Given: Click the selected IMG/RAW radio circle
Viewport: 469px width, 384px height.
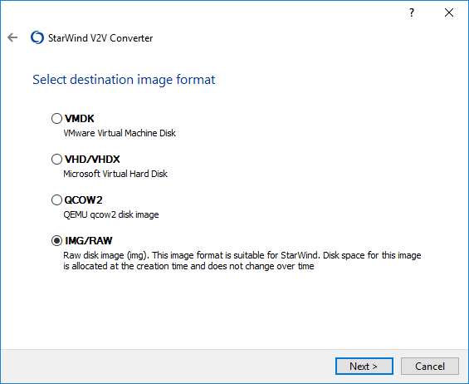Looking at the screenshot, I should point(56,241).
